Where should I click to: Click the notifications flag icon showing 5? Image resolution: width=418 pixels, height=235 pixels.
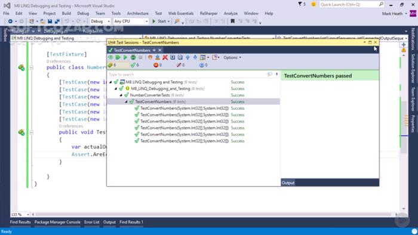click(x=302, y=4)
